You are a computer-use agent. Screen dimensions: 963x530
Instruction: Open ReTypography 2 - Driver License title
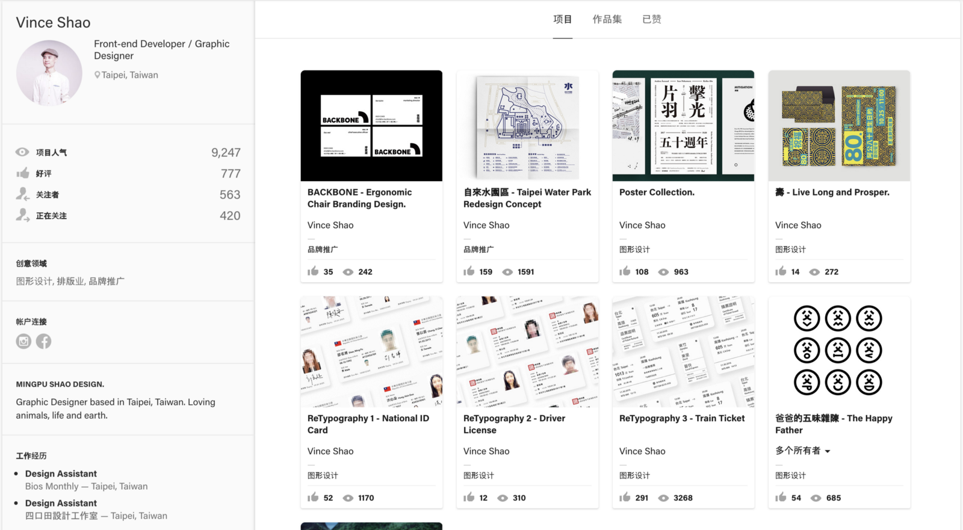pos(514,424)
